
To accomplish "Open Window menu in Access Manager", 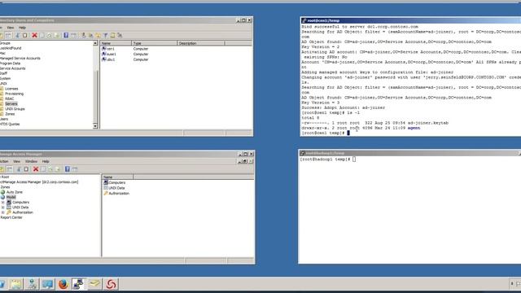I will pyautogui.click(x=31, y=161).
